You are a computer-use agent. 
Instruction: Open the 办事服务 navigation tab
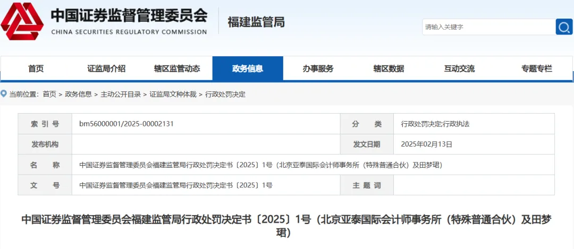point(318,68)
